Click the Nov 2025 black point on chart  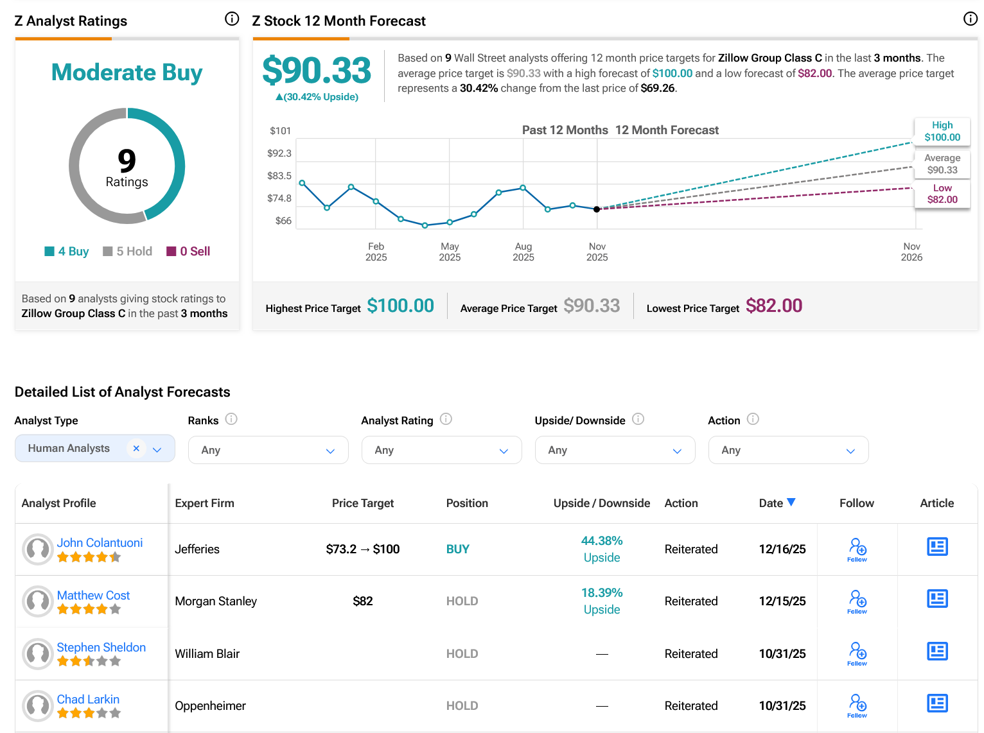pyautogui.click(x=597, y=209)
